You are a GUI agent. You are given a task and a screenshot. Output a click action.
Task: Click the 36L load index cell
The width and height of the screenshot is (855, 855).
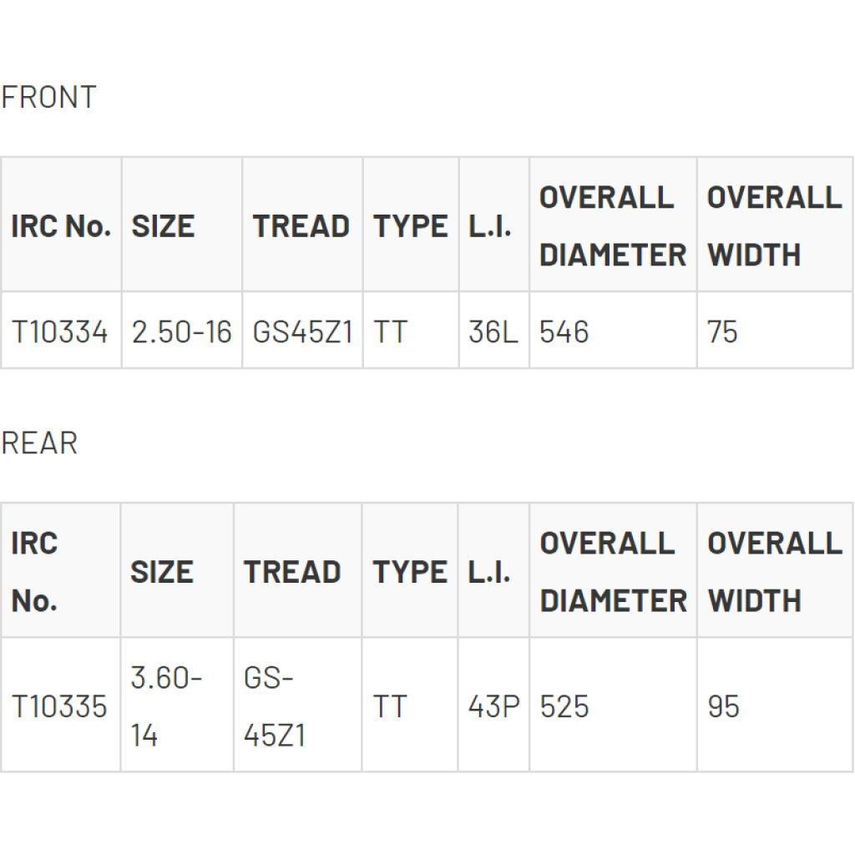[x=493, y=331]
